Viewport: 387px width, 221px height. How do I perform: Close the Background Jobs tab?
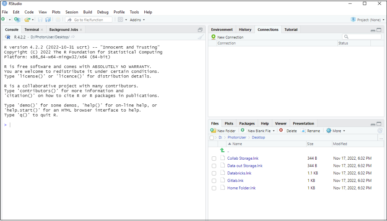(81, 29)
